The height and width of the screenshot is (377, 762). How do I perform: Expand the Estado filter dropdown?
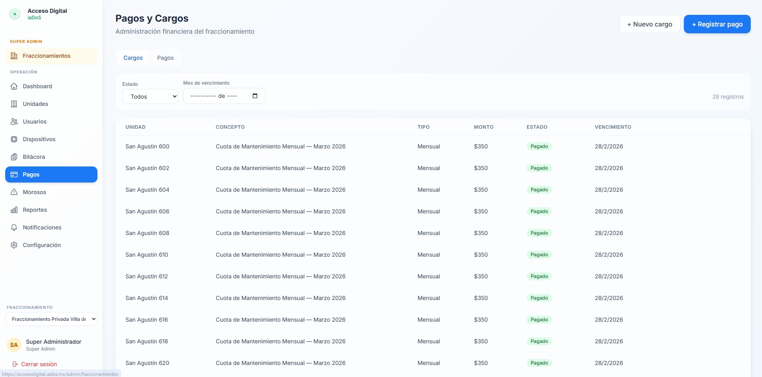click(150, 97)
